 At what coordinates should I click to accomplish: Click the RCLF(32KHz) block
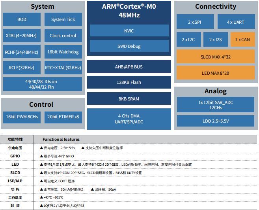click(22, 68)
